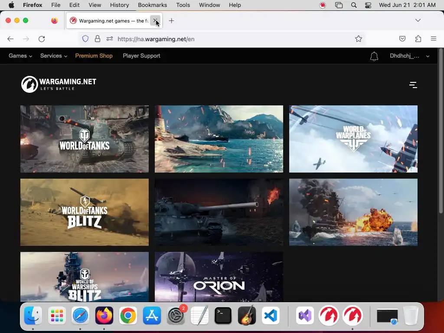Image resolution: width=444 pixels, height=333 pixels.
Task: Open Visual Studio purple dock icon
Action: coord(305,315)
